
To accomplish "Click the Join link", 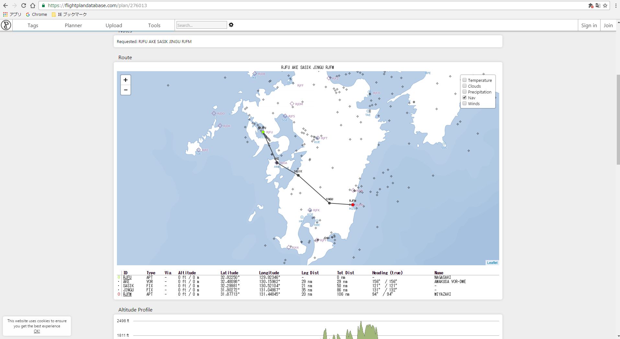I will pyautogui.click(x=608, y=25).
